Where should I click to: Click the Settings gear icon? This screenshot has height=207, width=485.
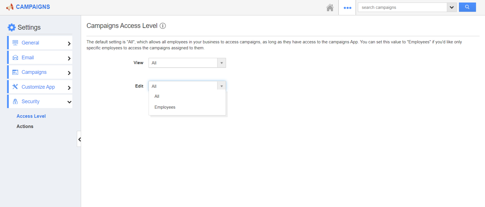pos(12,27)
